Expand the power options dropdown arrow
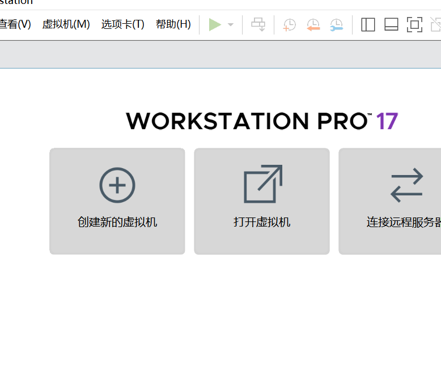The width and height of the screenshot is (441, 384). pyautogui.click(x=231, y=25)
